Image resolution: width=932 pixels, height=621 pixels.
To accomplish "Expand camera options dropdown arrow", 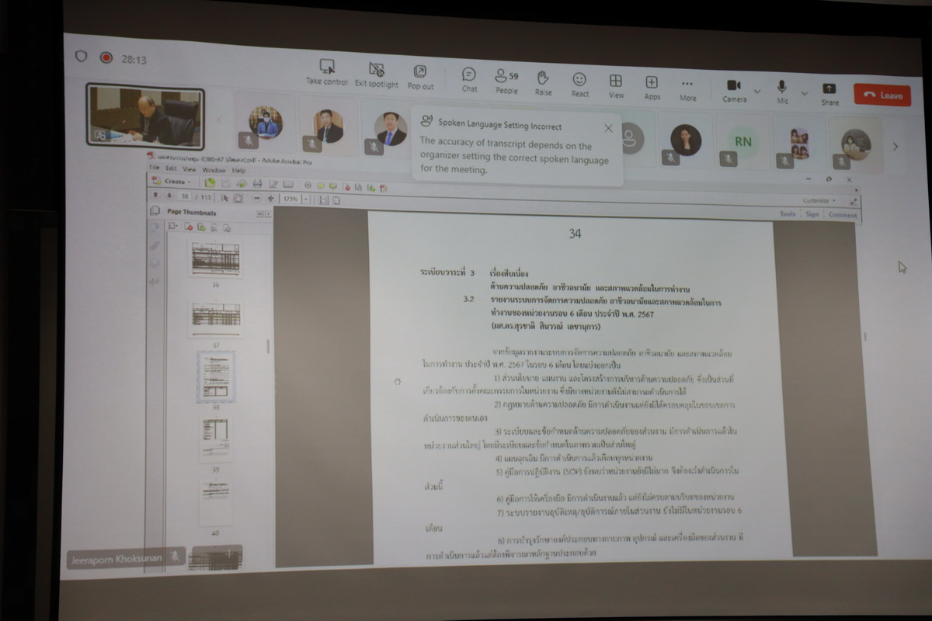I will tap(757, 92).
